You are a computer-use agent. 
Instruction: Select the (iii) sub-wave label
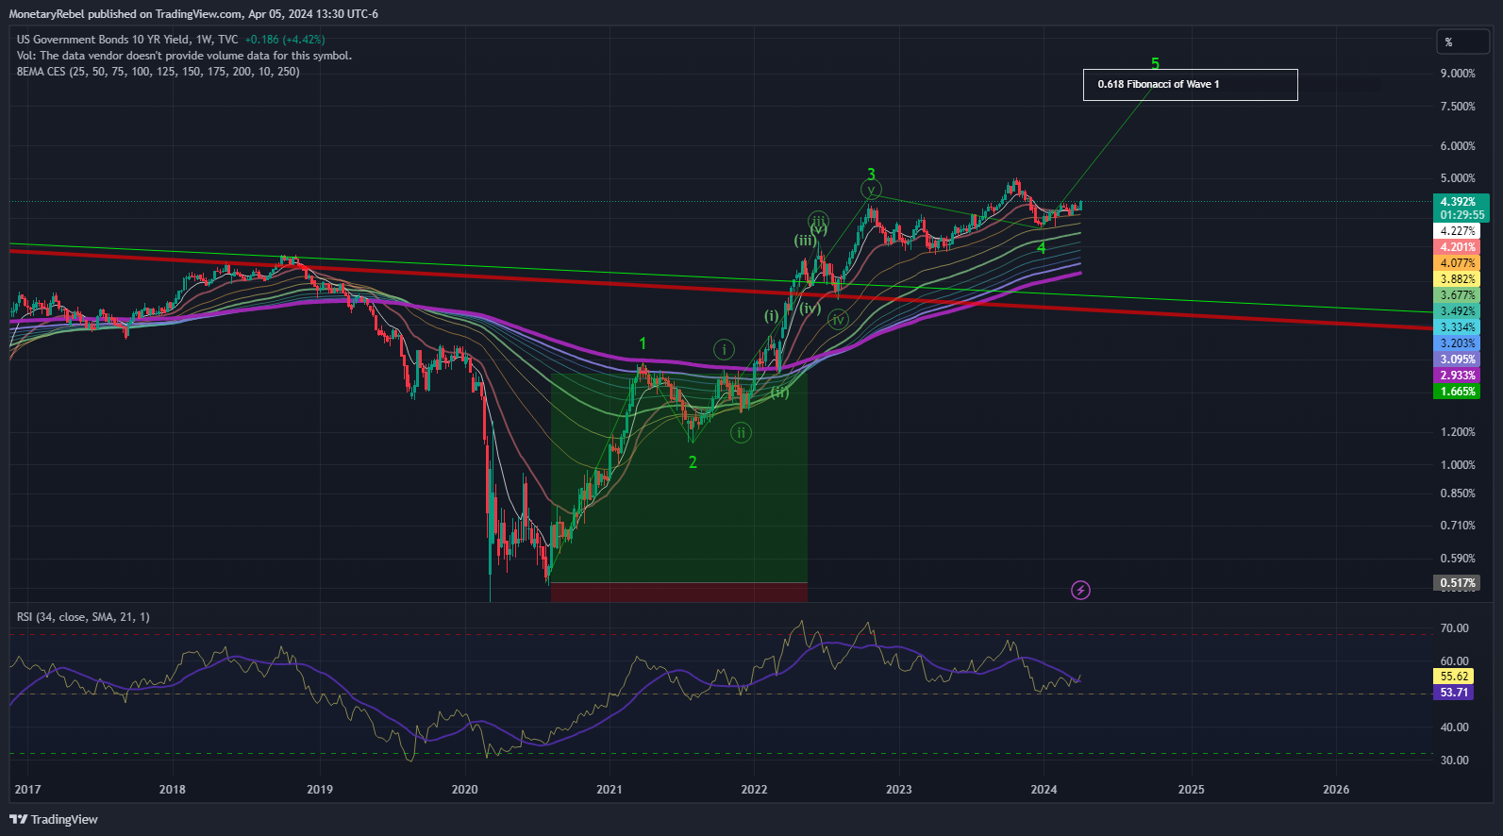tap(805, 241)
